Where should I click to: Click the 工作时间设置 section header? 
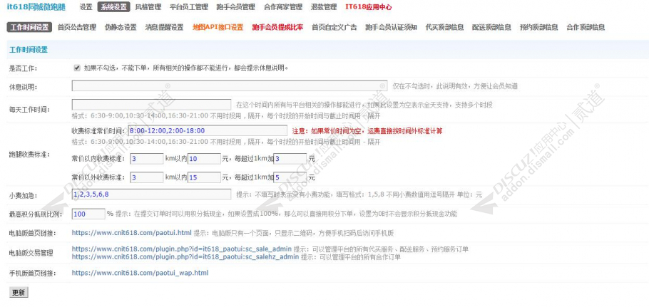pos(29,50)
